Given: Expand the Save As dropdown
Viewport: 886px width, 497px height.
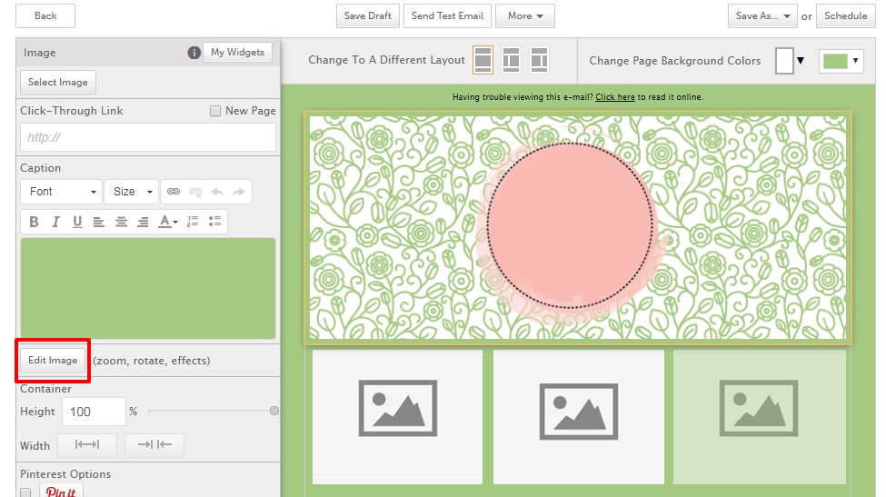Looking at the screenshot, I should pyautogui.click(x=762, y=16).
